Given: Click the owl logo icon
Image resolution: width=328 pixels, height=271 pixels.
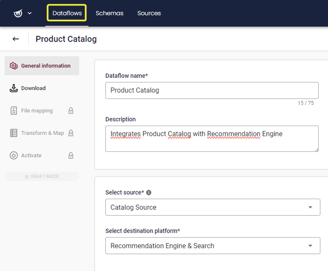Looking at the screenshot, I should [x=18, y=13].
